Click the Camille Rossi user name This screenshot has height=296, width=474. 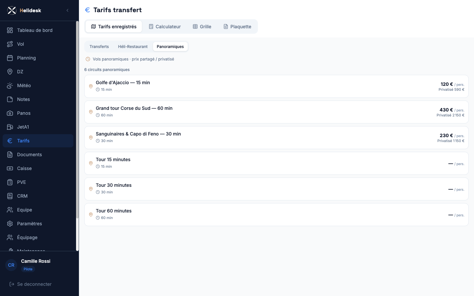click(36, 261)
